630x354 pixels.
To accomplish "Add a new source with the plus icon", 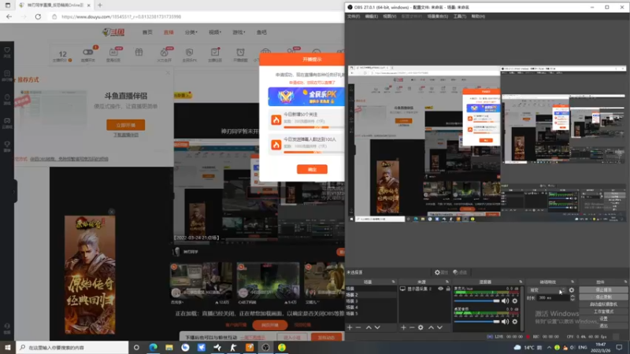I will tap(403, 327).
